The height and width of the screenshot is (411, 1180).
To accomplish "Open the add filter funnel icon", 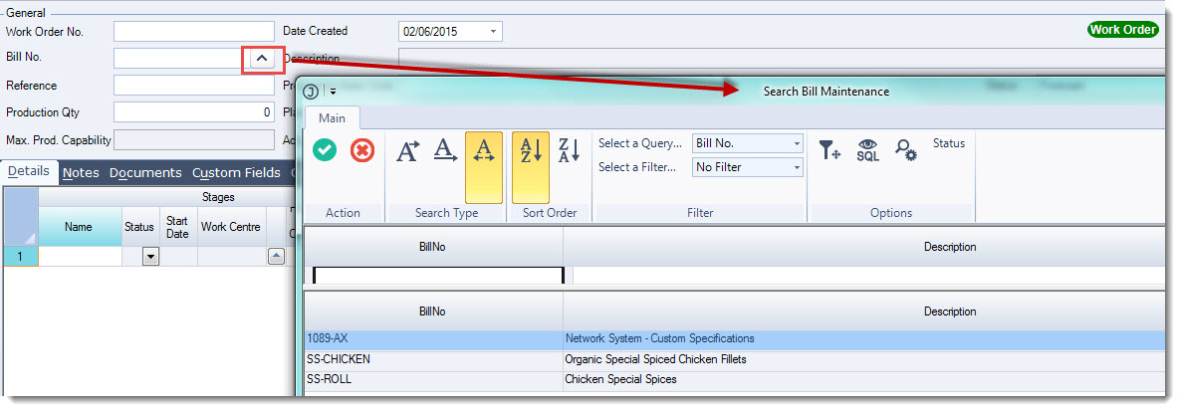I will (830, 150).
